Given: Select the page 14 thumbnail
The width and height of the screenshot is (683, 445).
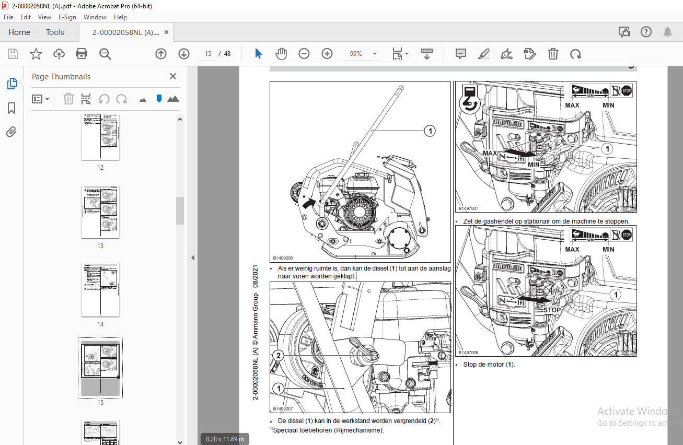Looking at the screenshot, I should (x=100, y=290).
